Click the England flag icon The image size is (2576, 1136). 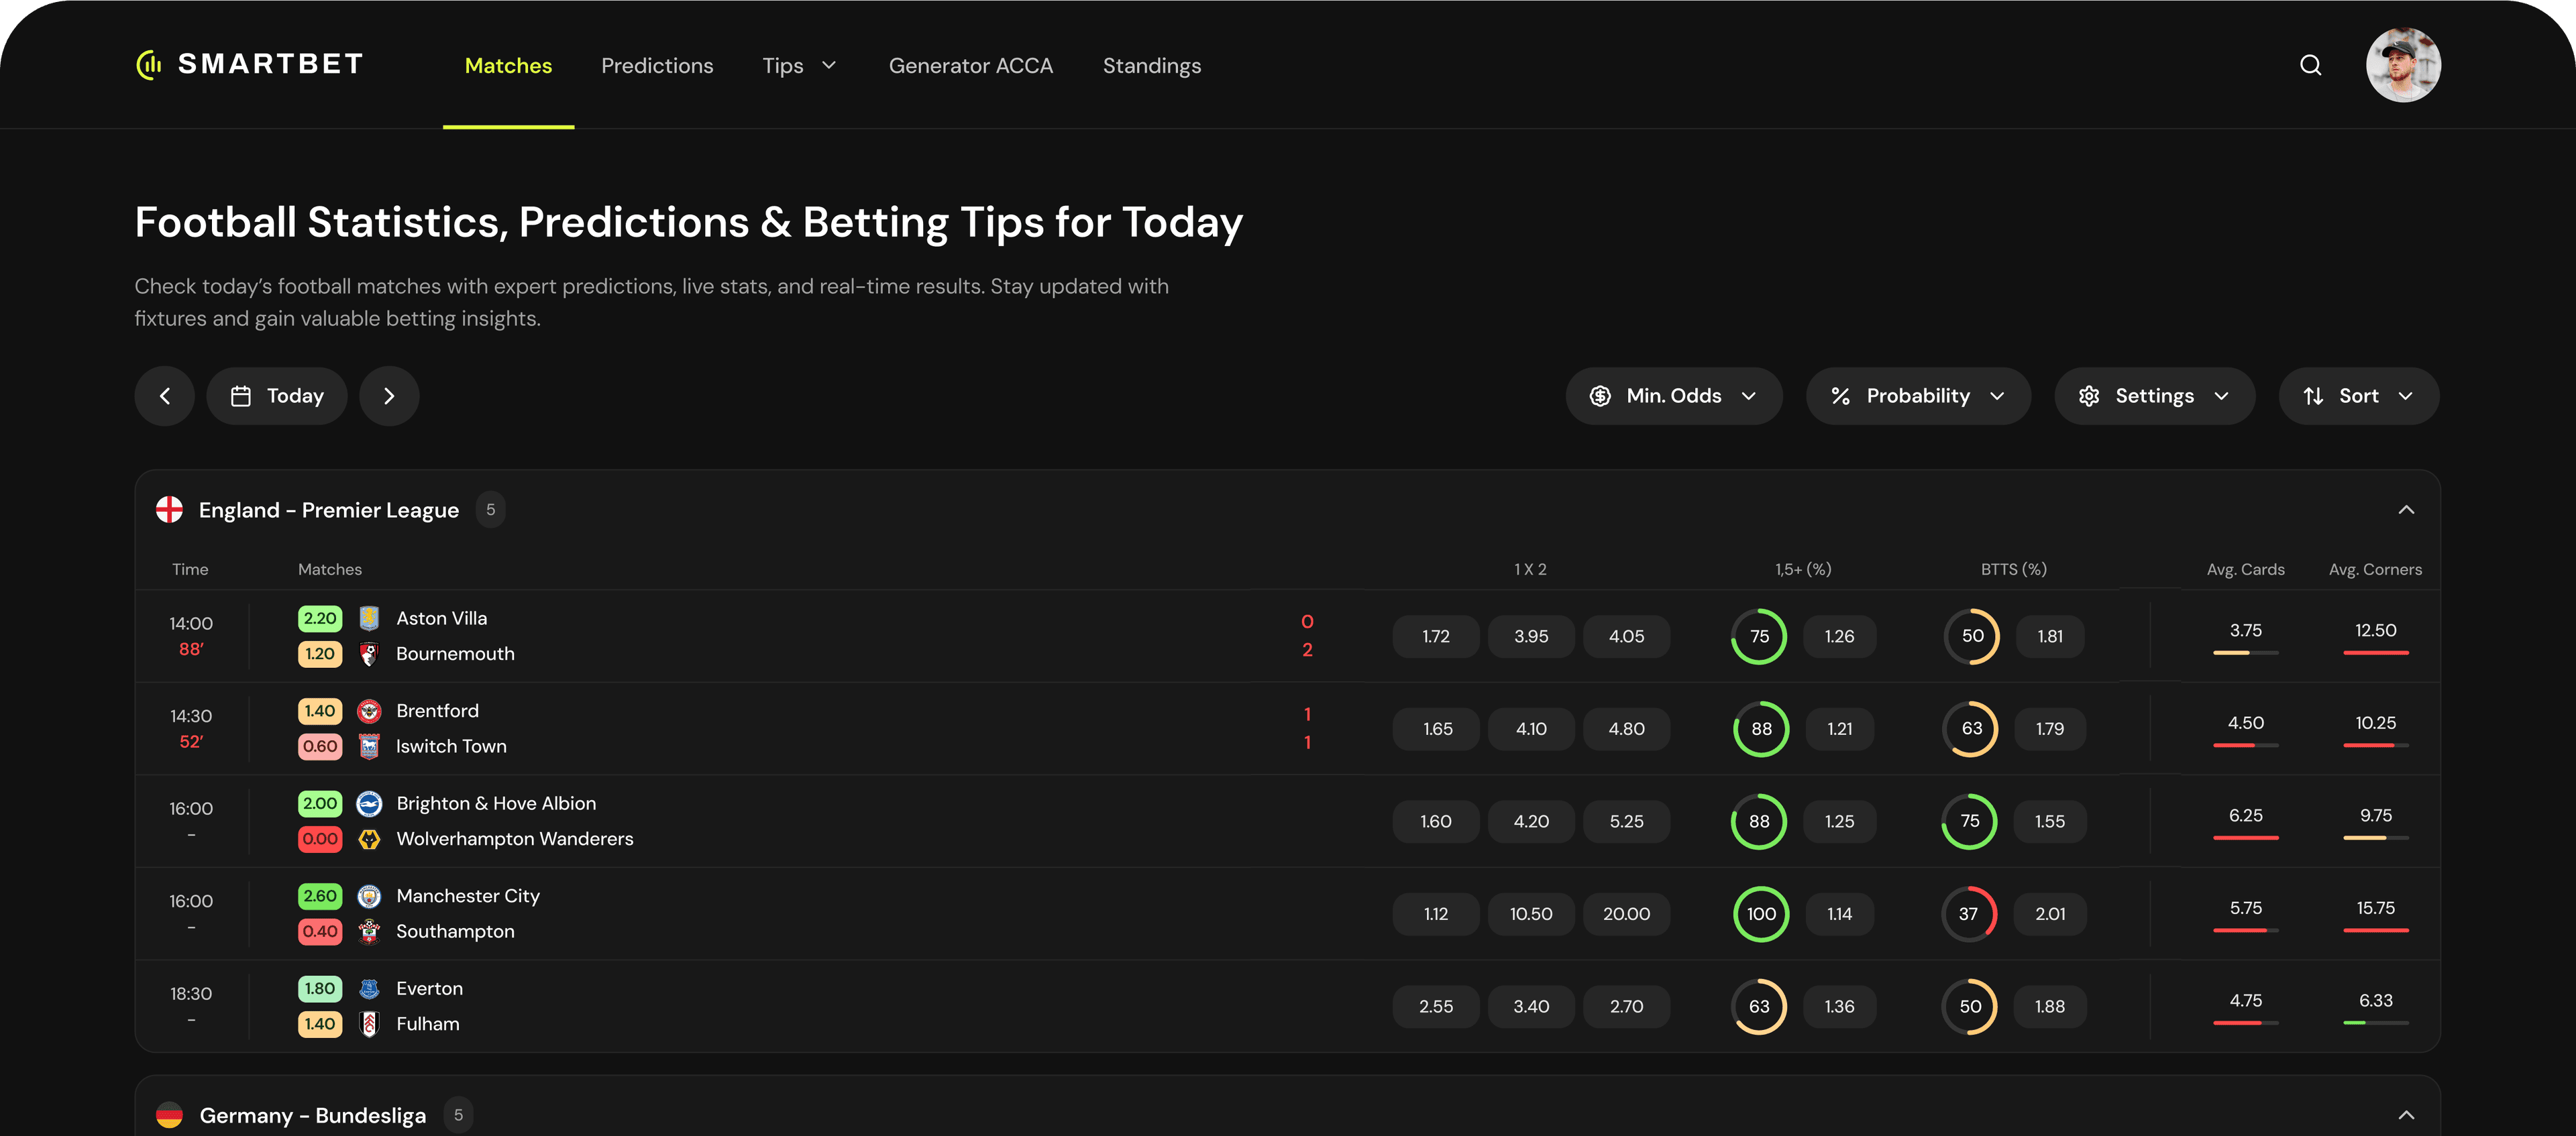tap(170, 510)
